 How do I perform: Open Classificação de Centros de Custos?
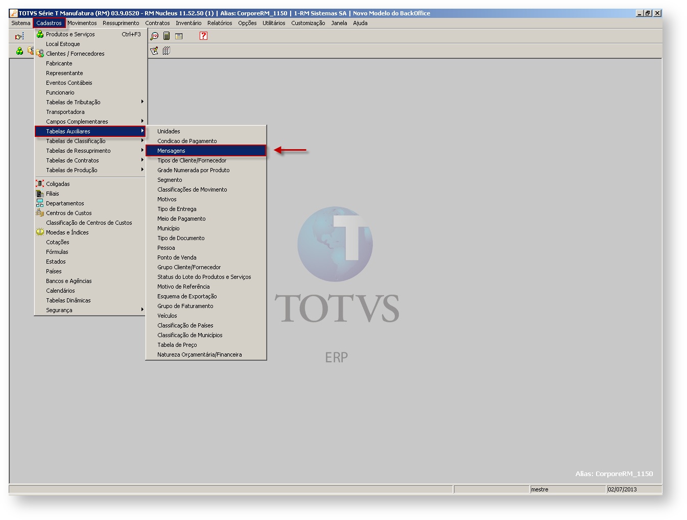coord(90,223)
